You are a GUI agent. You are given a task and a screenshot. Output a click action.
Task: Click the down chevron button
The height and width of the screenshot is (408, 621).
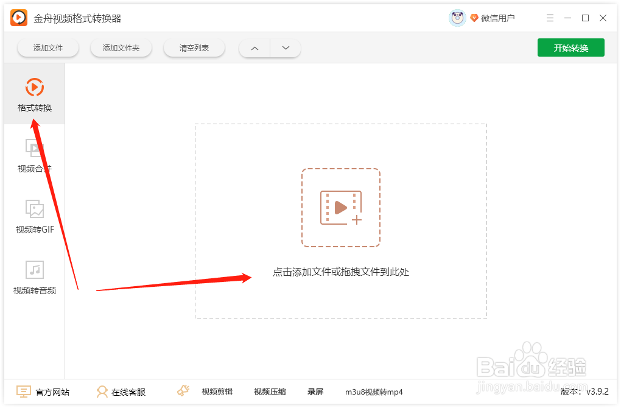pyautogui.click(x=285, y=47)
